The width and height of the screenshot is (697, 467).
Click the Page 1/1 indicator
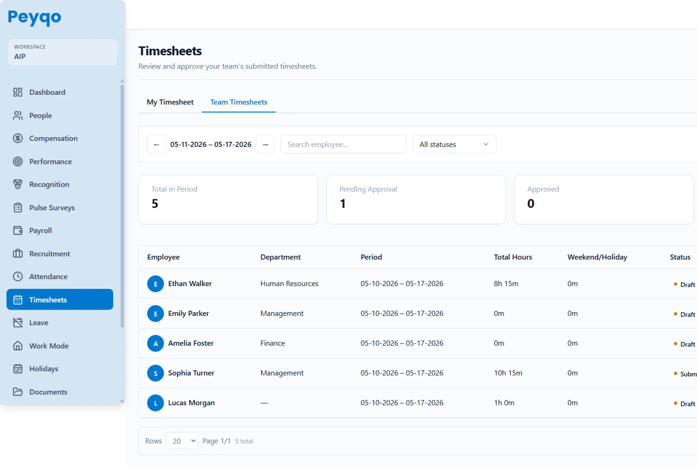coord(217,441)
